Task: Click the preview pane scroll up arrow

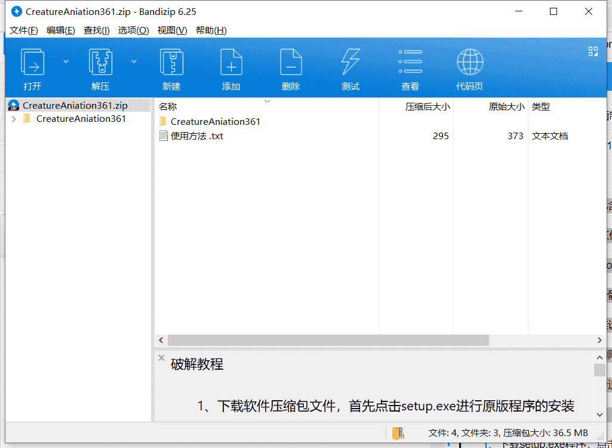Action: pos(600,357)
